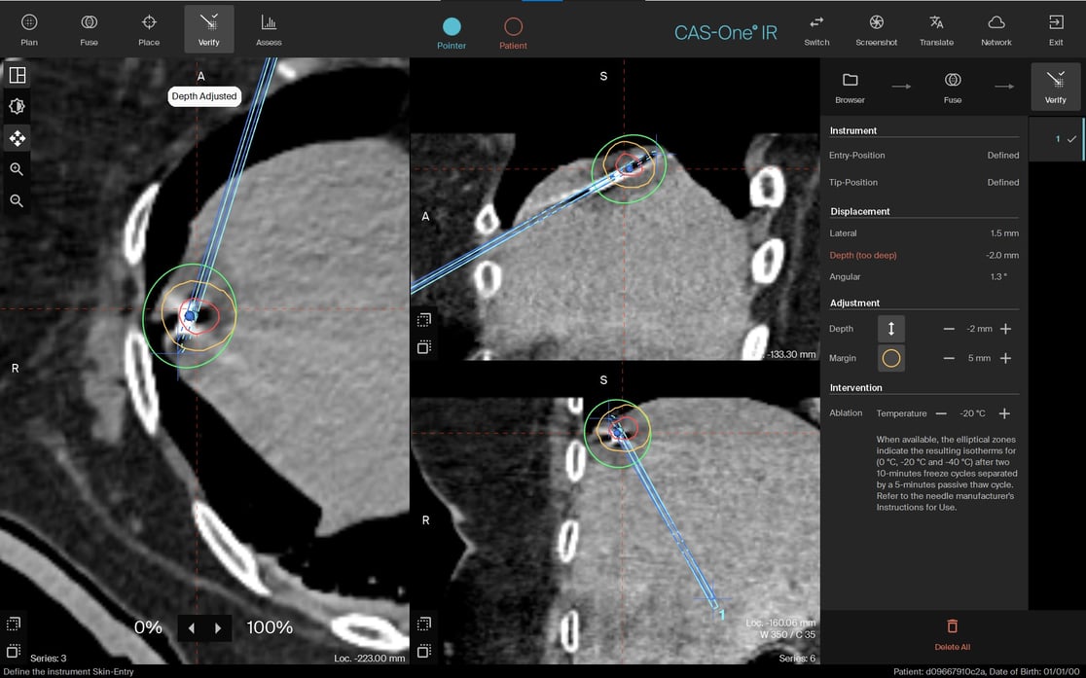The width and height of the screenshot is (1086, 678).
Task: Click upper selection icon in bottom-right view
Action: (x=424, y=624)
